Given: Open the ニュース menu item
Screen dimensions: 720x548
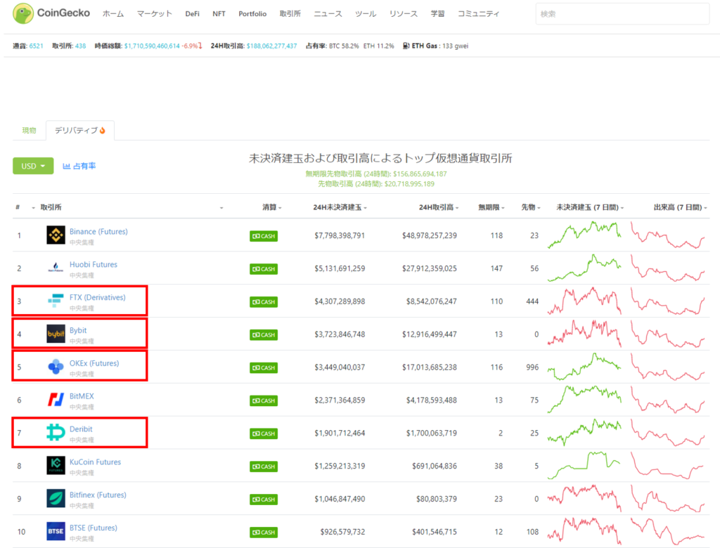Looking at the screenshot, I should click(x=328, y=14).
